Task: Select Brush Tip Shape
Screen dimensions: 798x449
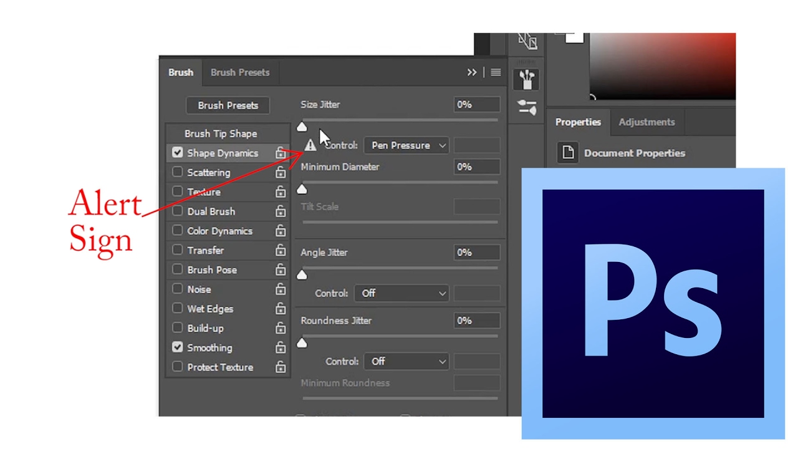Action: pos(221,133)
